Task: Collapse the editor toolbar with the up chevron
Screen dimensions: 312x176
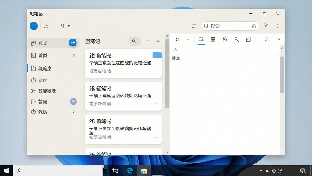Action: 278,39
